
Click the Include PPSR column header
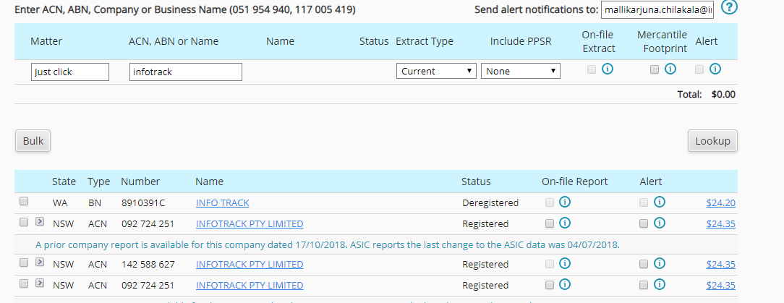(x=521, y=41)
